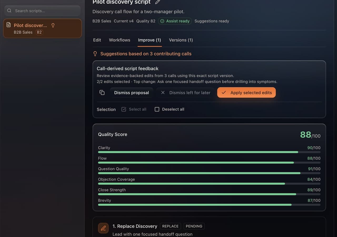Click the Quality 82 label in the header
Image resolution: width=337 pixels, height=237 pixels.
pyautogui.click(x=146, y=21)
